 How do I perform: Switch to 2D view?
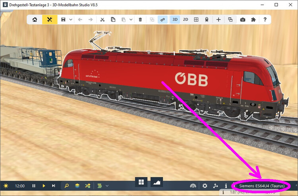pos(186,19)
